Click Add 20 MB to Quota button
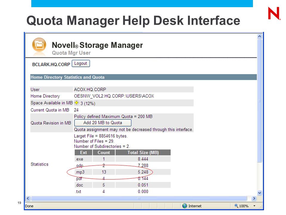286x215 pixels. point(103,123)
